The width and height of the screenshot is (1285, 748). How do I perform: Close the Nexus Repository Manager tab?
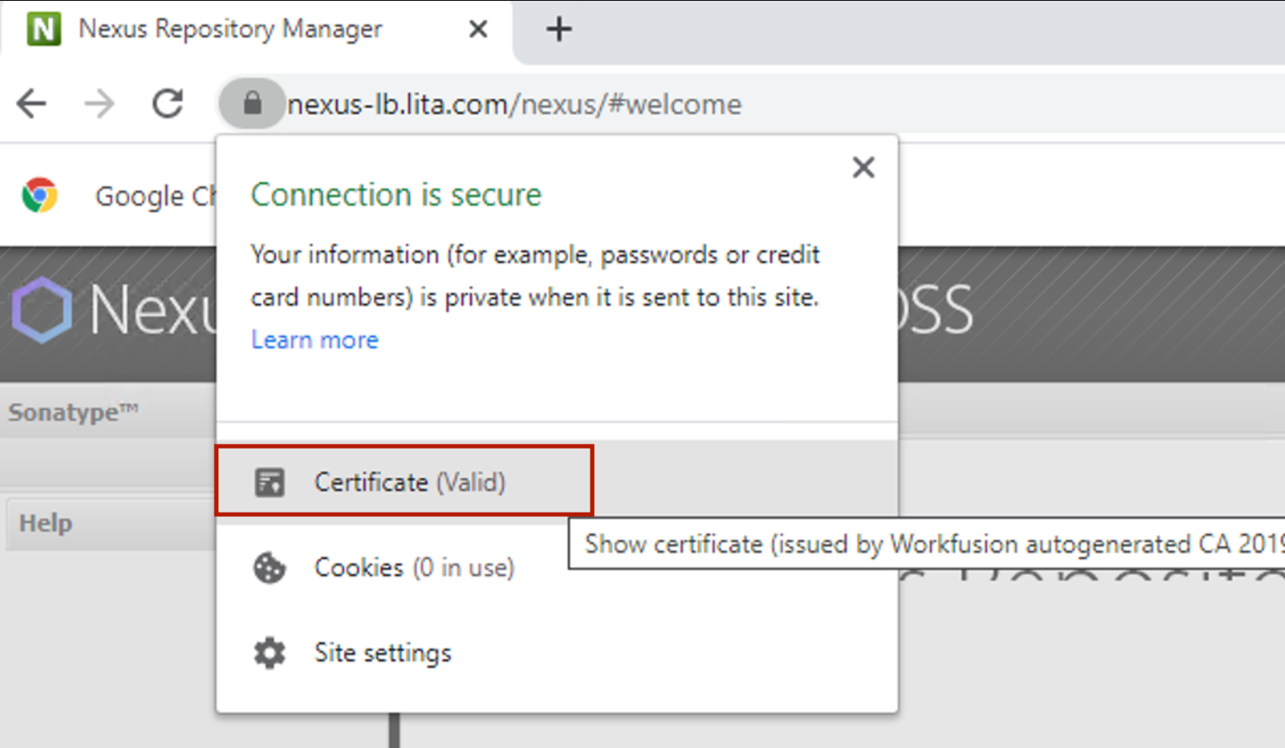[x=478, y=30]
